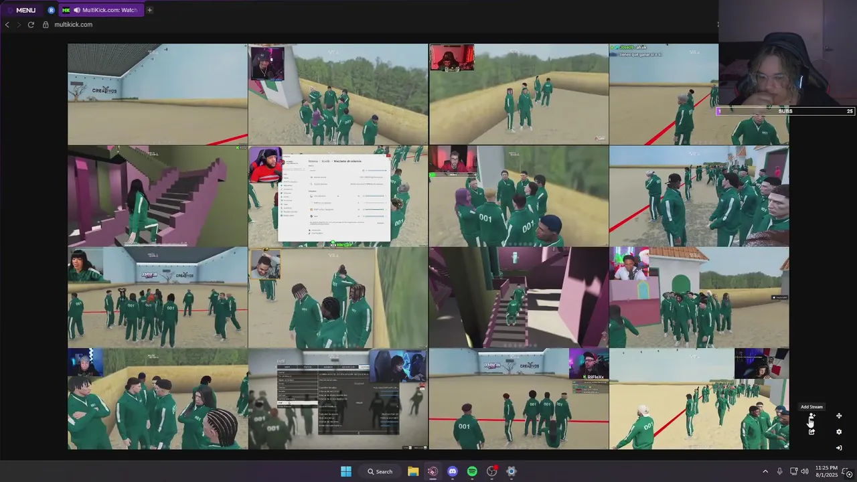Click the pinned R tab icon
The height and width of the screenshot is (482, 857).
pos(52,10)
